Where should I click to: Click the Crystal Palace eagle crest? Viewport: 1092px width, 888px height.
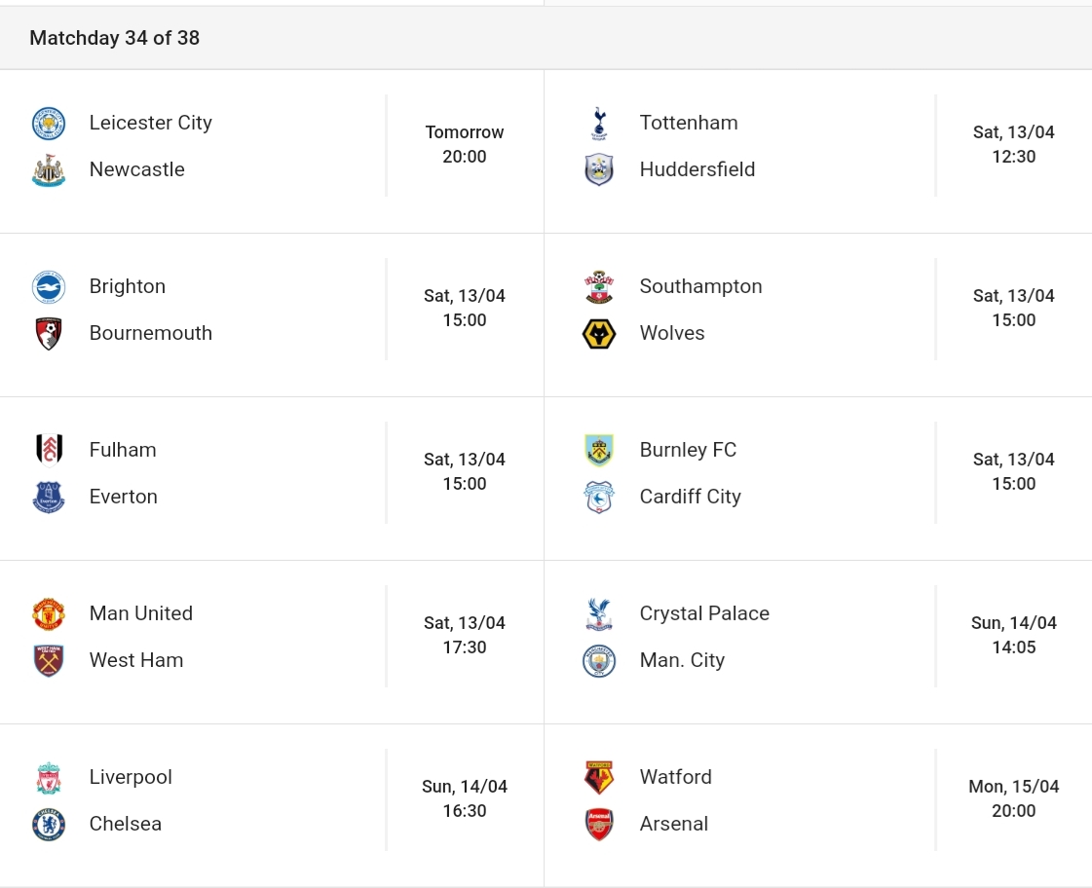coord(599,614)
